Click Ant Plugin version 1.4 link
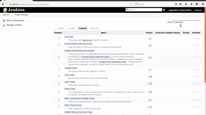Image resolution: width=206 pixels, height=115 pixels. coord(150,38)
